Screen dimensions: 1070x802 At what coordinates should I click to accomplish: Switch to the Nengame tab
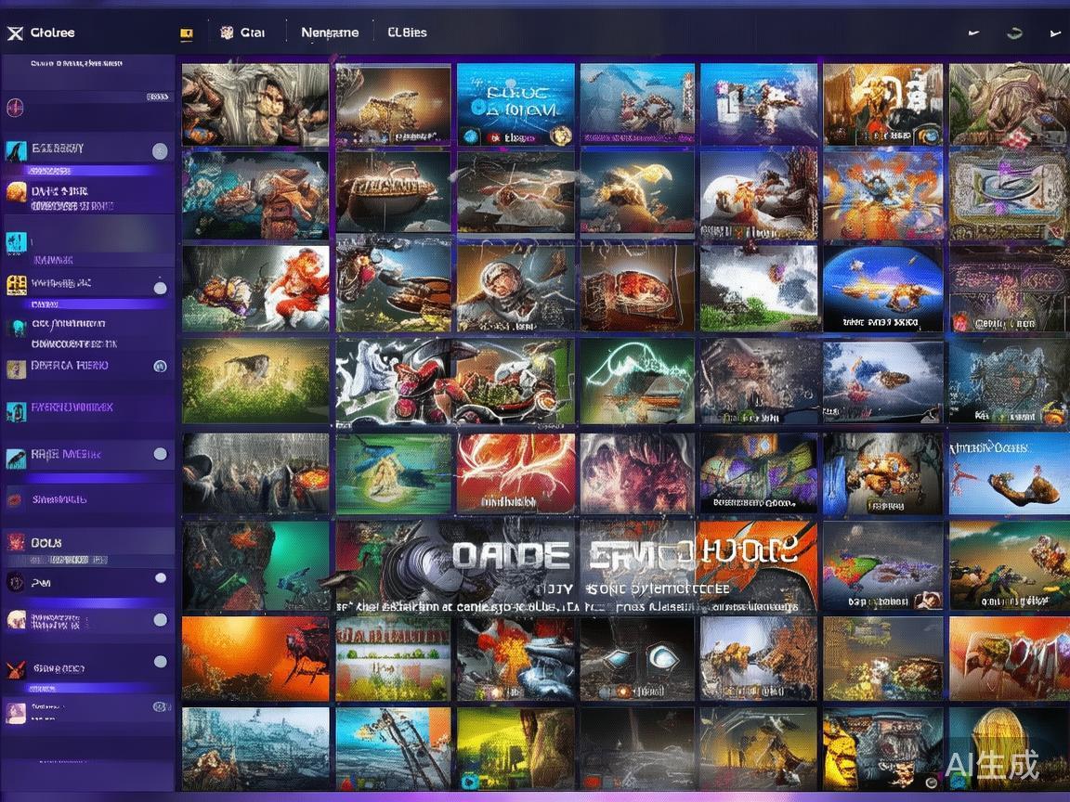(x=329, y=32)
